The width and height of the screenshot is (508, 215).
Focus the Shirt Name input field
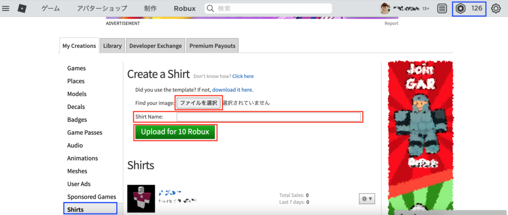pos(268,117)
